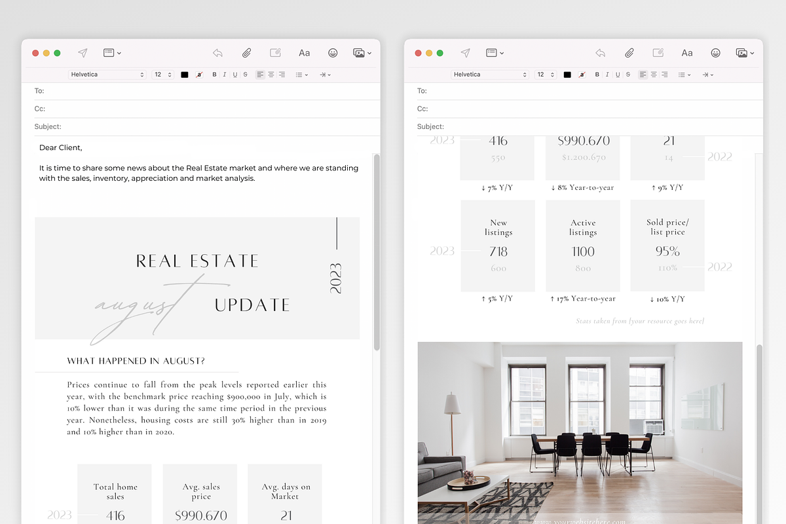Open indent options dropdown in left window
786x524 pixels.
(x=325, y=75)
